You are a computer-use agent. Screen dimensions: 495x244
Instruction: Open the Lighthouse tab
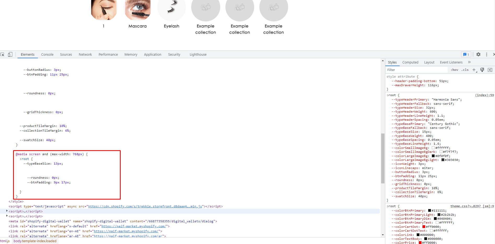tap(198, 54)
